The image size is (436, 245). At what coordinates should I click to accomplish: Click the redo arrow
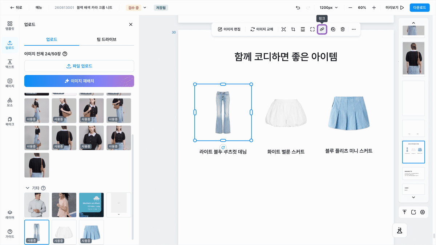(308, 8)
